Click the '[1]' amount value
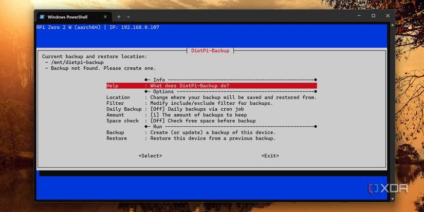This screenshot has width=424, height=212. pos(155,115)
